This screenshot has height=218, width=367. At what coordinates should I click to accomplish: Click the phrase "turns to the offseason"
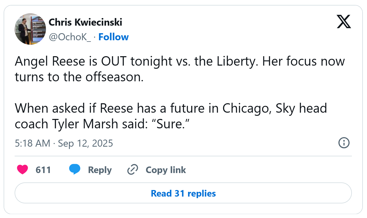[79, 77]
